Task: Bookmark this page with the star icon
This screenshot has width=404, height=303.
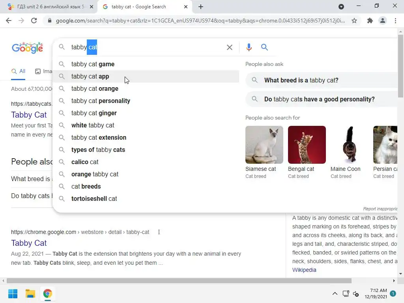Action: tap(354, 21)
